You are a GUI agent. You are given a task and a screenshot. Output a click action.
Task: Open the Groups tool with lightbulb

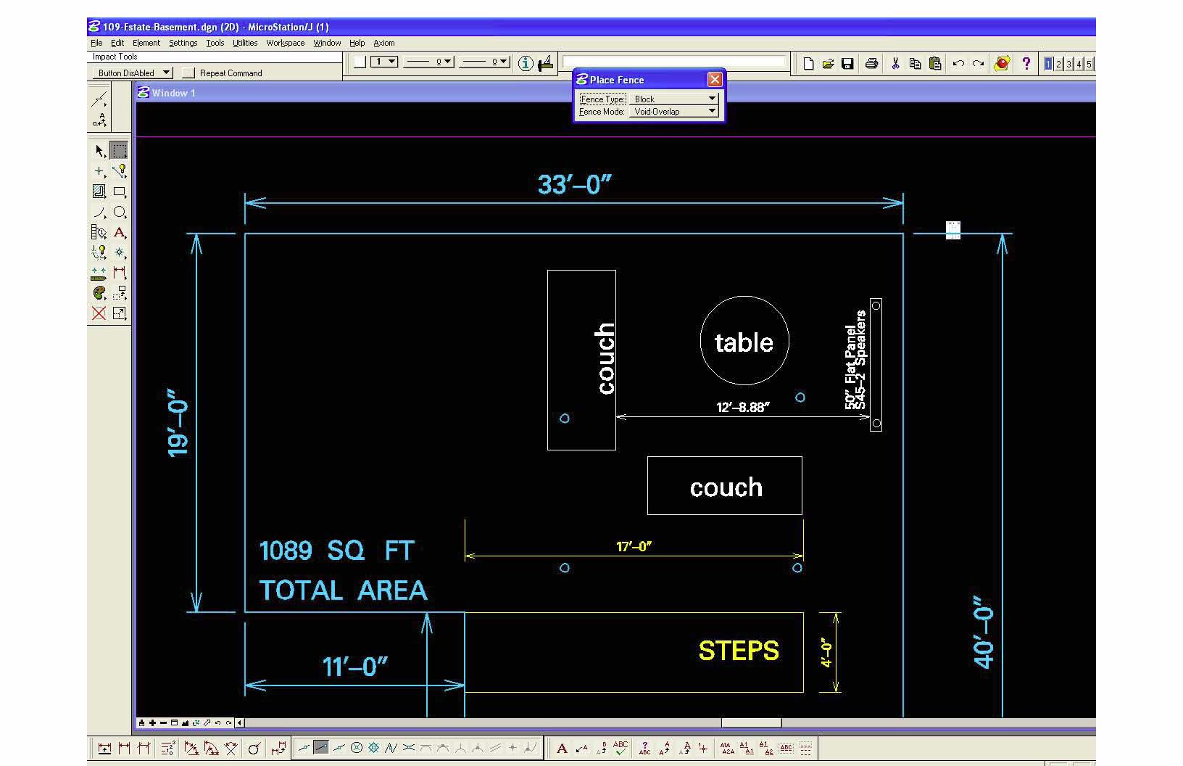point(99,252)
